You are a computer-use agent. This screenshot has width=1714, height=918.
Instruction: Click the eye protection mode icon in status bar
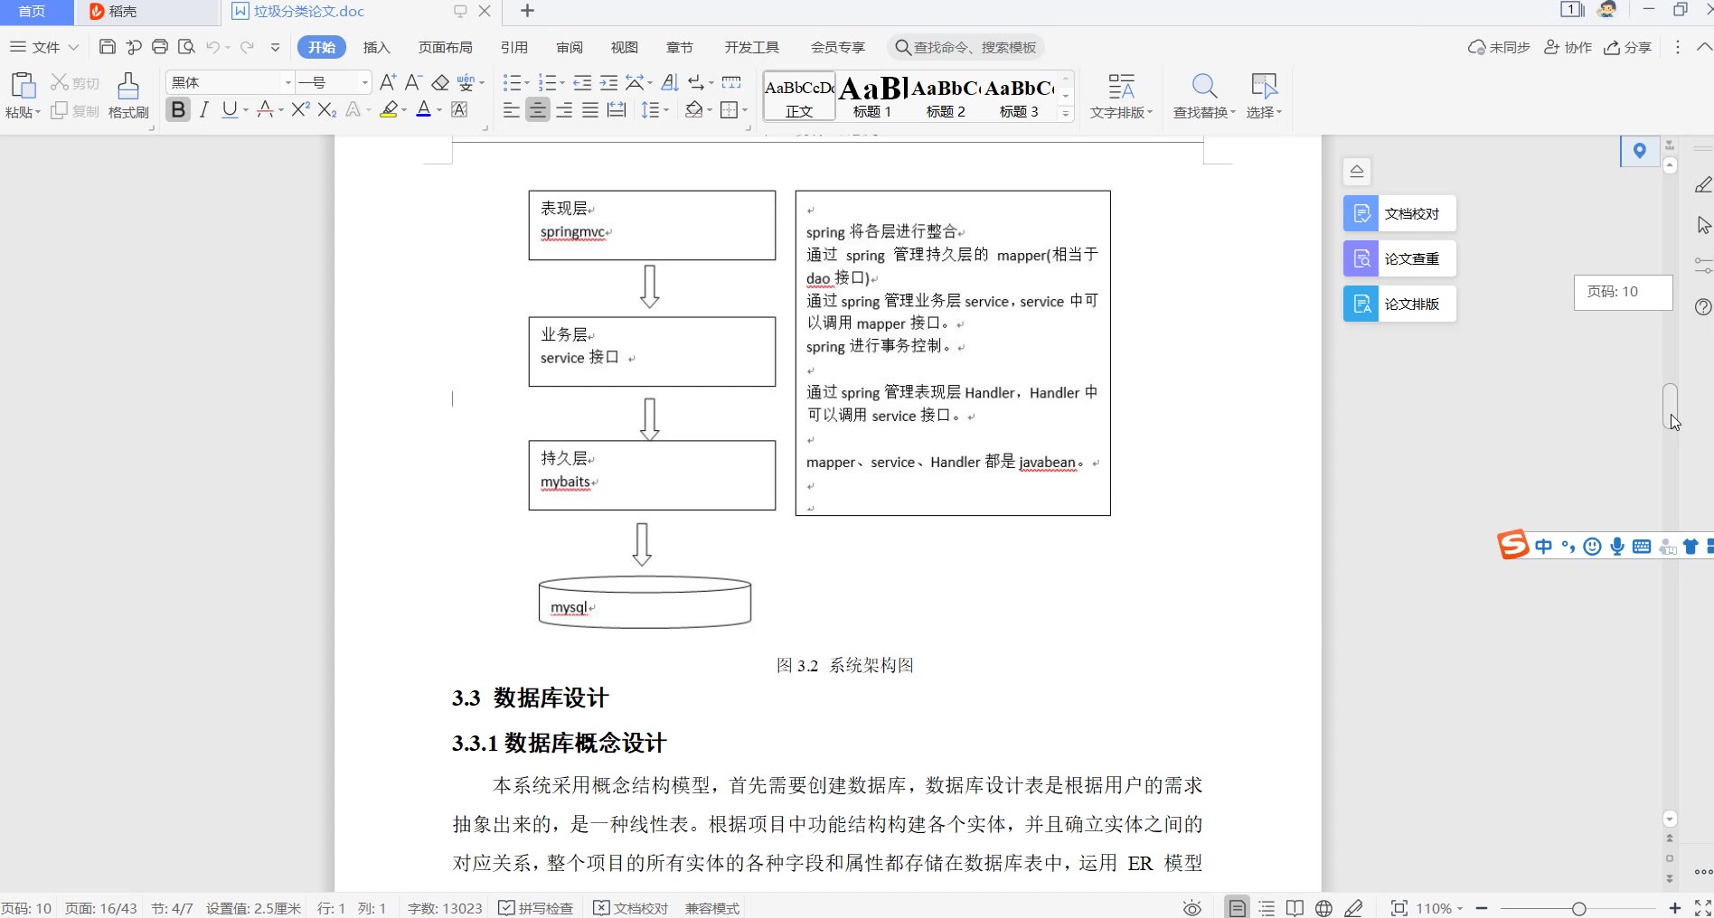pyautogui.click(x=1192, y=908)
